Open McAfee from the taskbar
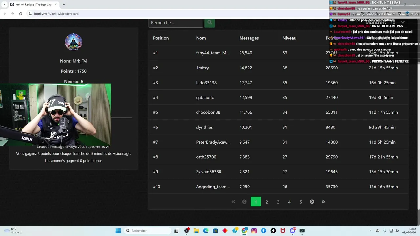The height and width of the screenshot is (236, 420). pos(283,231)
